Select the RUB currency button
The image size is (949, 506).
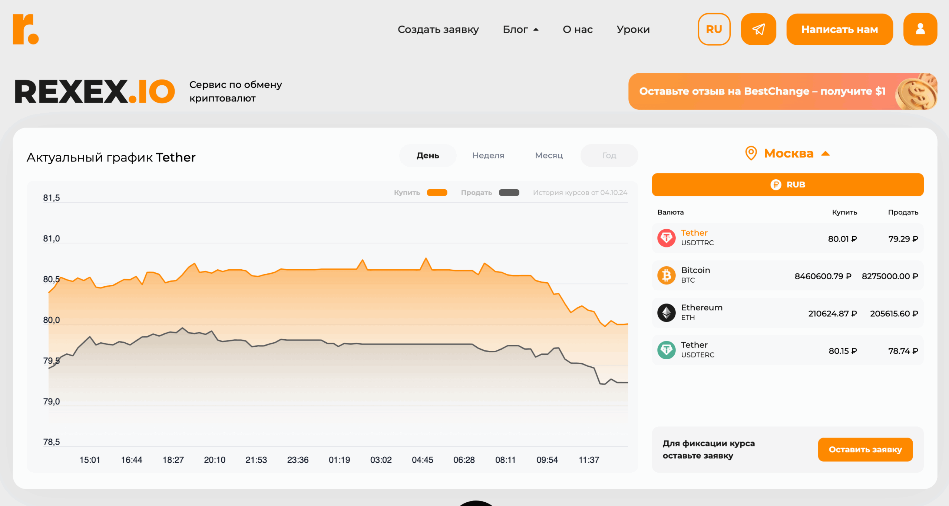(x=787, y=184)
